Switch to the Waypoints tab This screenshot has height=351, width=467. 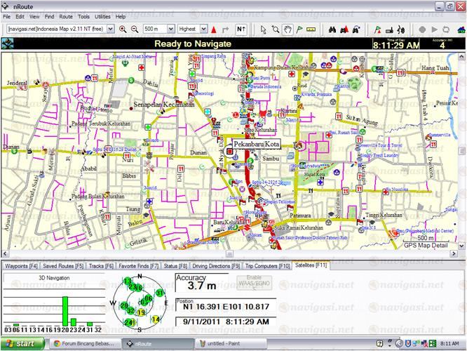point(21,267)
